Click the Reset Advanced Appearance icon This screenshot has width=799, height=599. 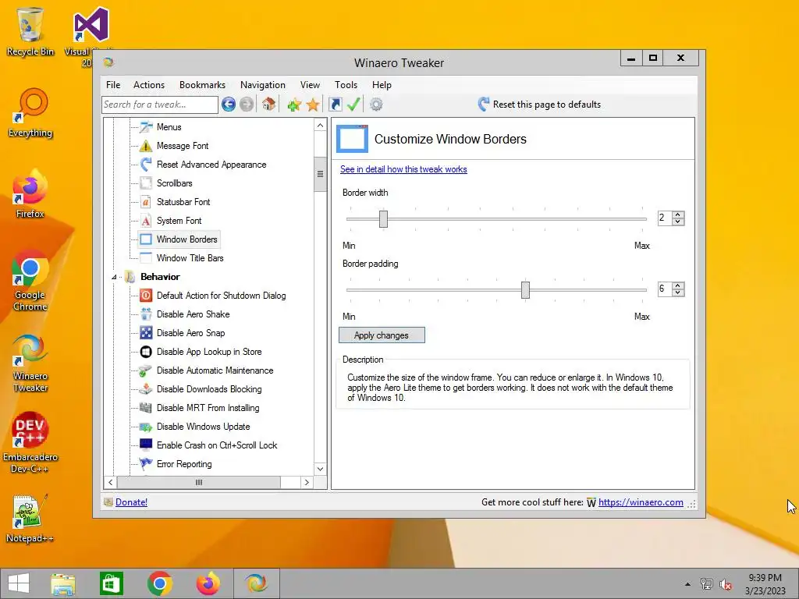146,164
